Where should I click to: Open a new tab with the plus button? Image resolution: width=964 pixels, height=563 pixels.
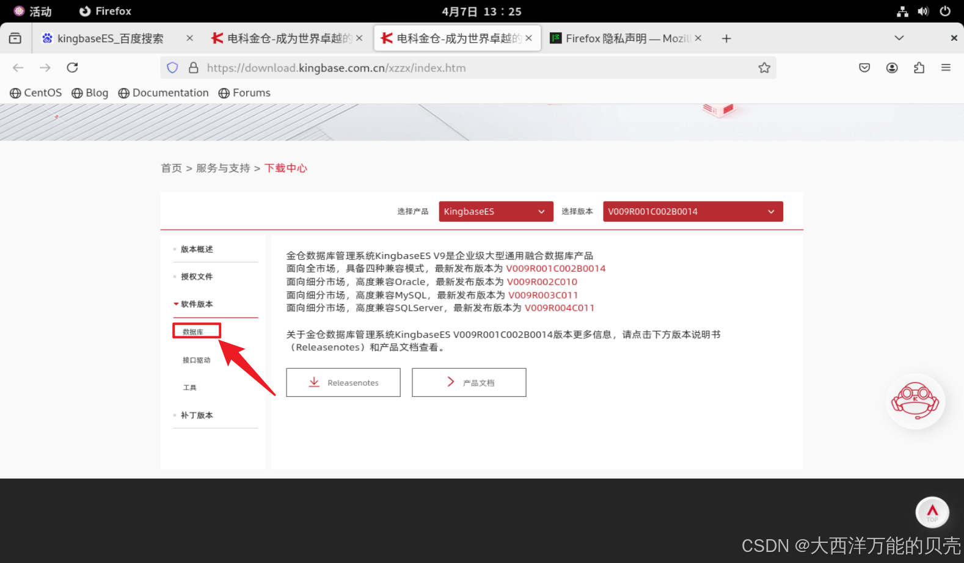726,38
